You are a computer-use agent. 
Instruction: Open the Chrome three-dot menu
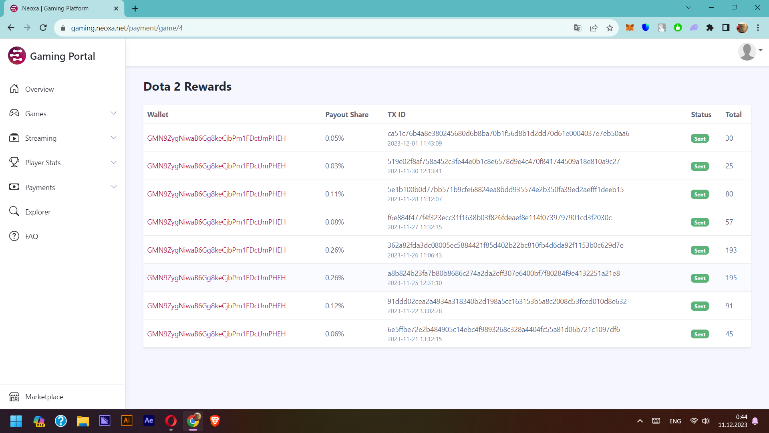758,28
